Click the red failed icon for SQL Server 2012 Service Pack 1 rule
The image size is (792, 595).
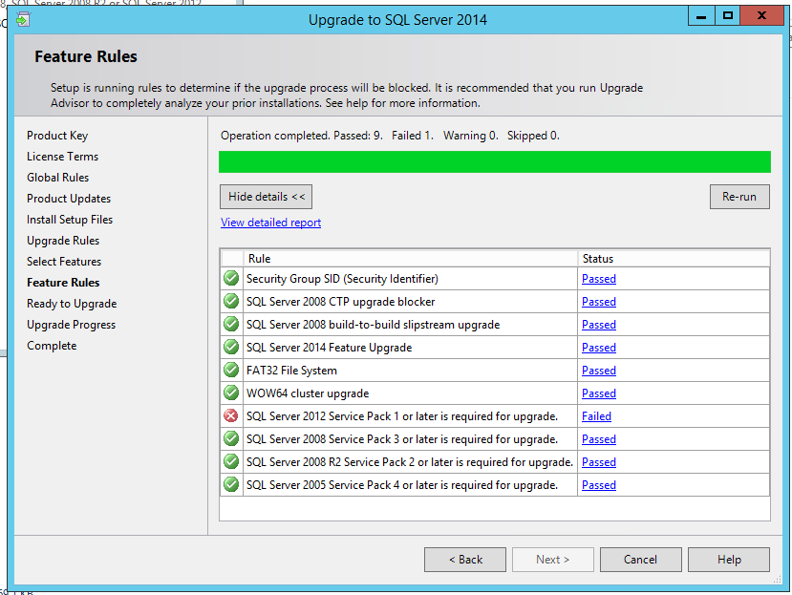click(231, 415)
